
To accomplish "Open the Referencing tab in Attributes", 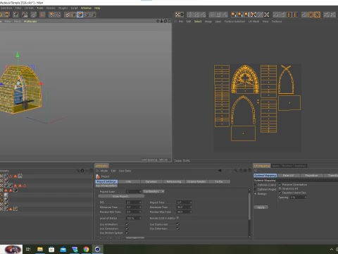I will coord(174,181).
